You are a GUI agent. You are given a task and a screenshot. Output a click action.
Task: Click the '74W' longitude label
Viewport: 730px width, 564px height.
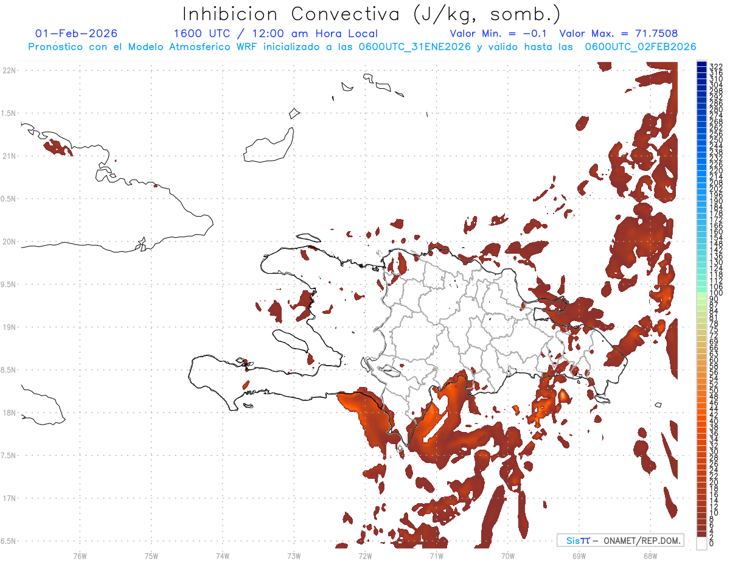[x=223, y=555]
